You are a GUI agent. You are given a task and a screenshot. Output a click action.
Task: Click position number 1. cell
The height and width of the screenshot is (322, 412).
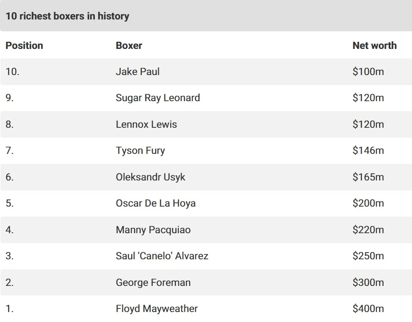9,309
